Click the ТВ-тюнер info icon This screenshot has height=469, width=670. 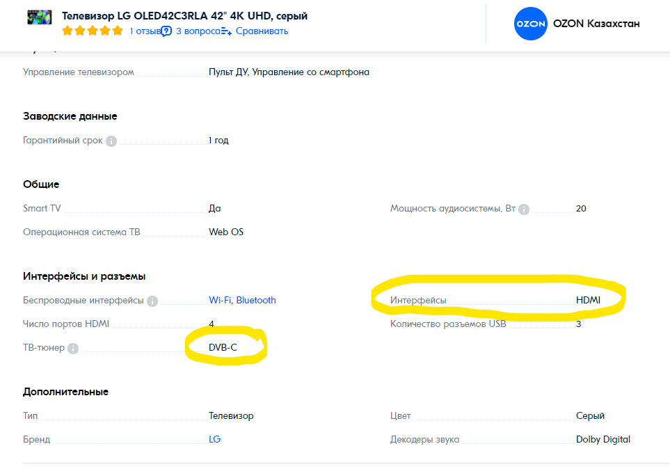73,349
